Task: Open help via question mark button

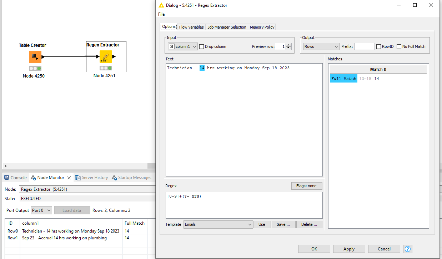Action: point(407,249)
